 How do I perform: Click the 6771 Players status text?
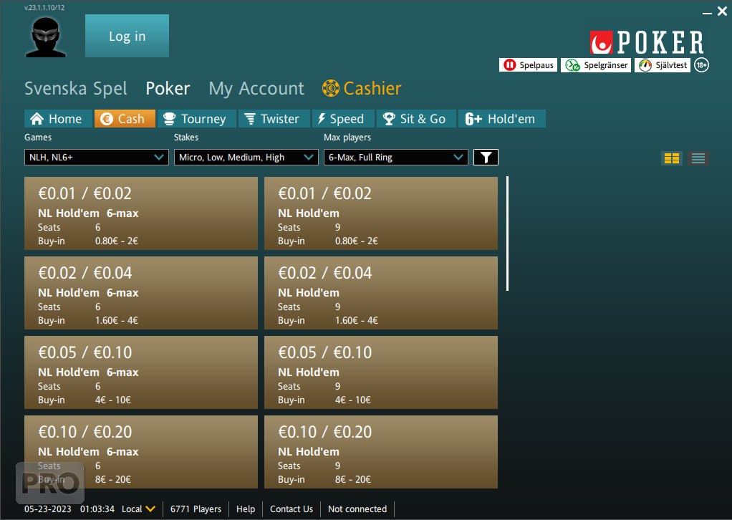click(196, 509)
